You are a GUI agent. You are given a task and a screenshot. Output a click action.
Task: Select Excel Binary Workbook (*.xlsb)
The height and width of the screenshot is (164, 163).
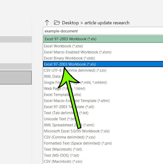pyautogui.click(x=103, y=58)
